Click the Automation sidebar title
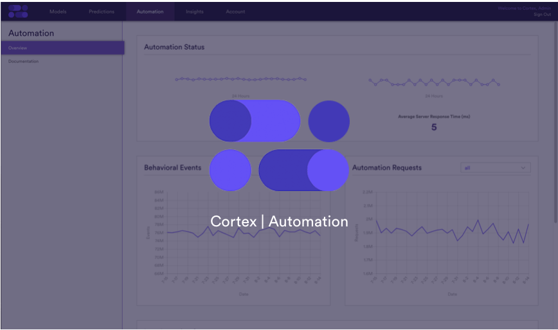558x330 pixels. click(x=32, y=33)
